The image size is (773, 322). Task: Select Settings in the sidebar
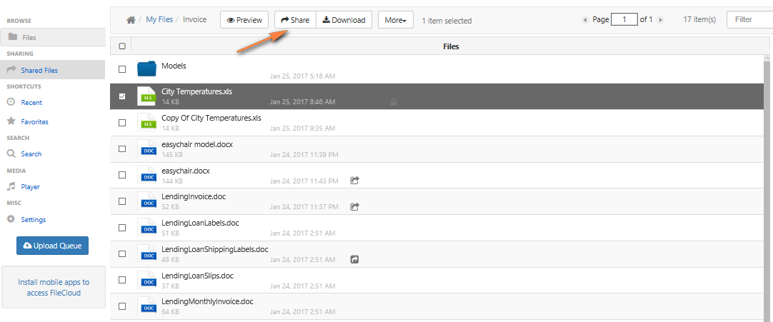pos(34,220)
